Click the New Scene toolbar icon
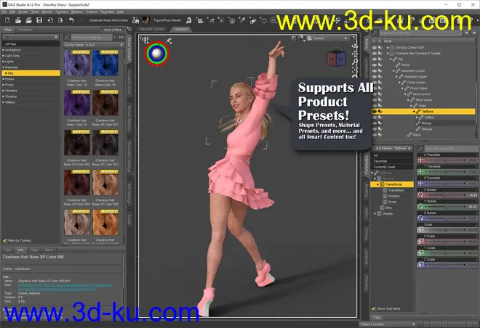The height and width of the screenshot is (328, 480). (x=7, y=20)
